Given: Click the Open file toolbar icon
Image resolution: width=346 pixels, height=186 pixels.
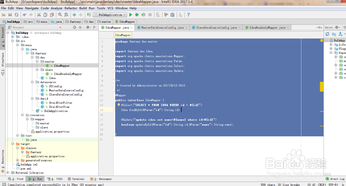Looking at the screenshot, I should click(3, 15).
